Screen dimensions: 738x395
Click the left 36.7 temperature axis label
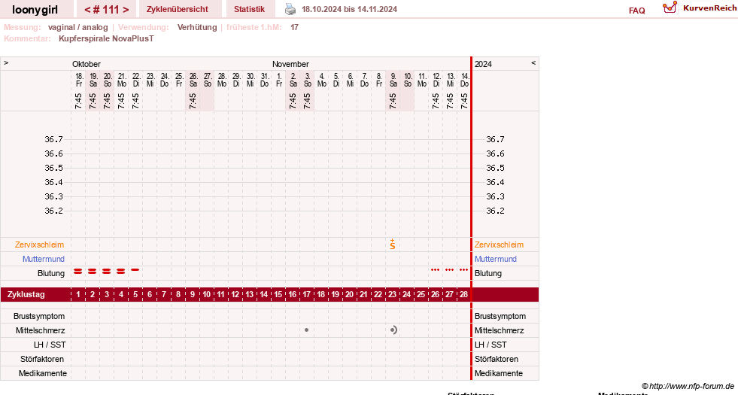pos(53,139)
